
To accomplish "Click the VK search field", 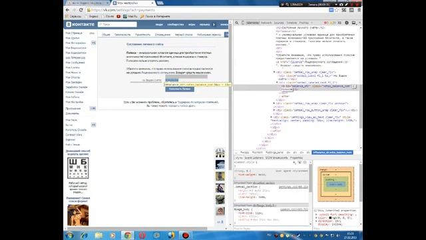I will click(117, 25).
